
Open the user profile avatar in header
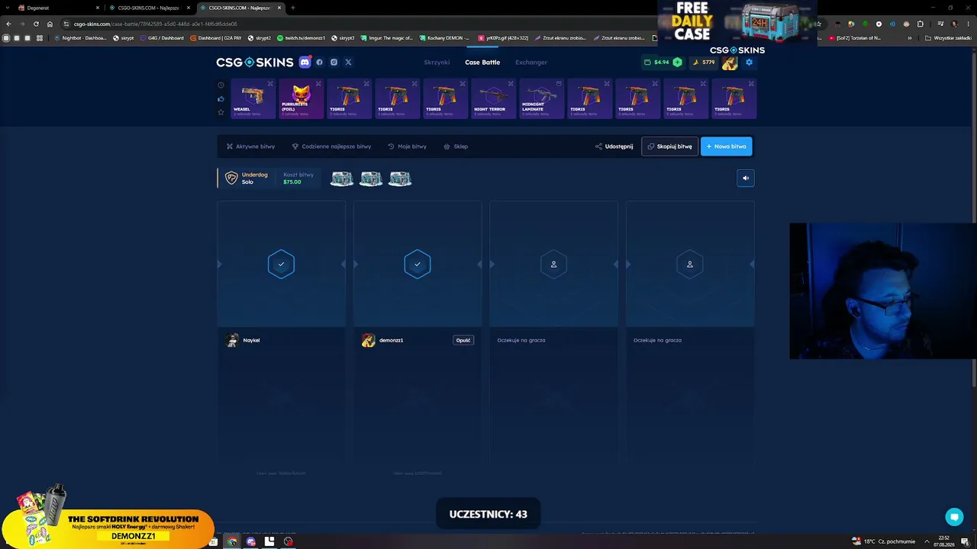(x=730, y=63)
